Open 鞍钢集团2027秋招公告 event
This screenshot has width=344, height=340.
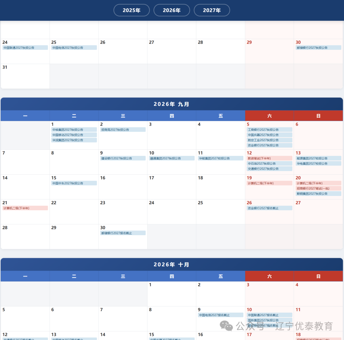pyautogui.click(x=318, y=194)
